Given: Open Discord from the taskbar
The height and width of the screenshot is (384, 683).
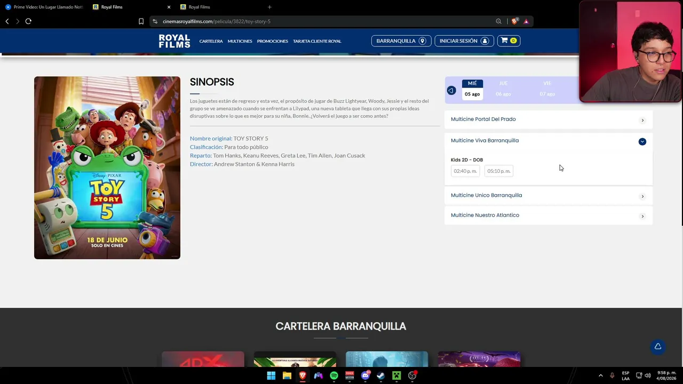Looking at the screenshot, I should (x=366, y=375).
